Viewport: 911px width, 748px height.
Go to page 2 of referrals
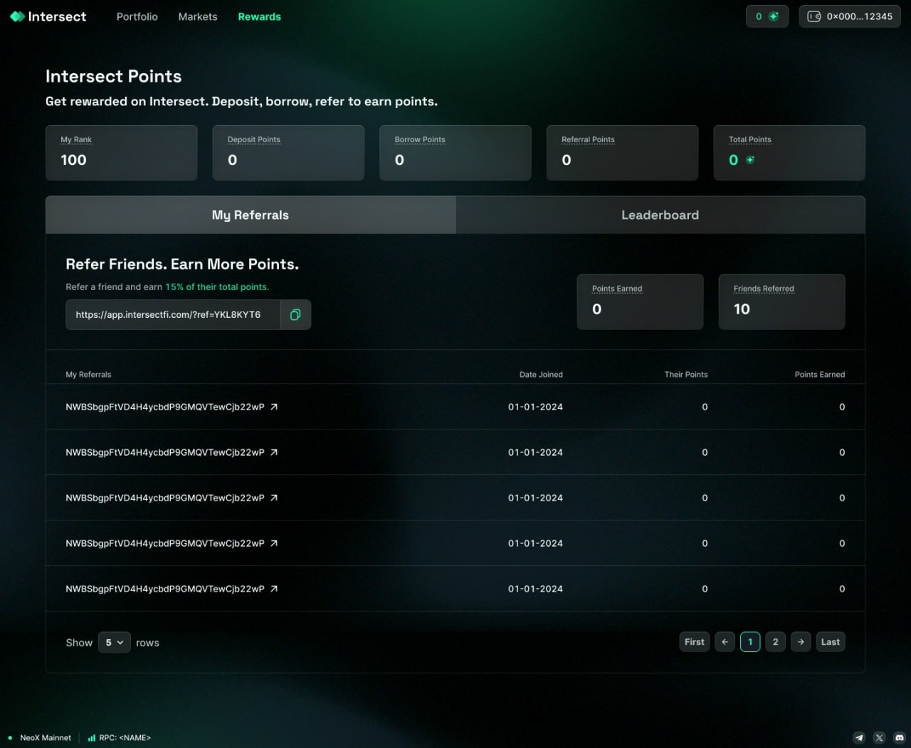pos(775,642)
